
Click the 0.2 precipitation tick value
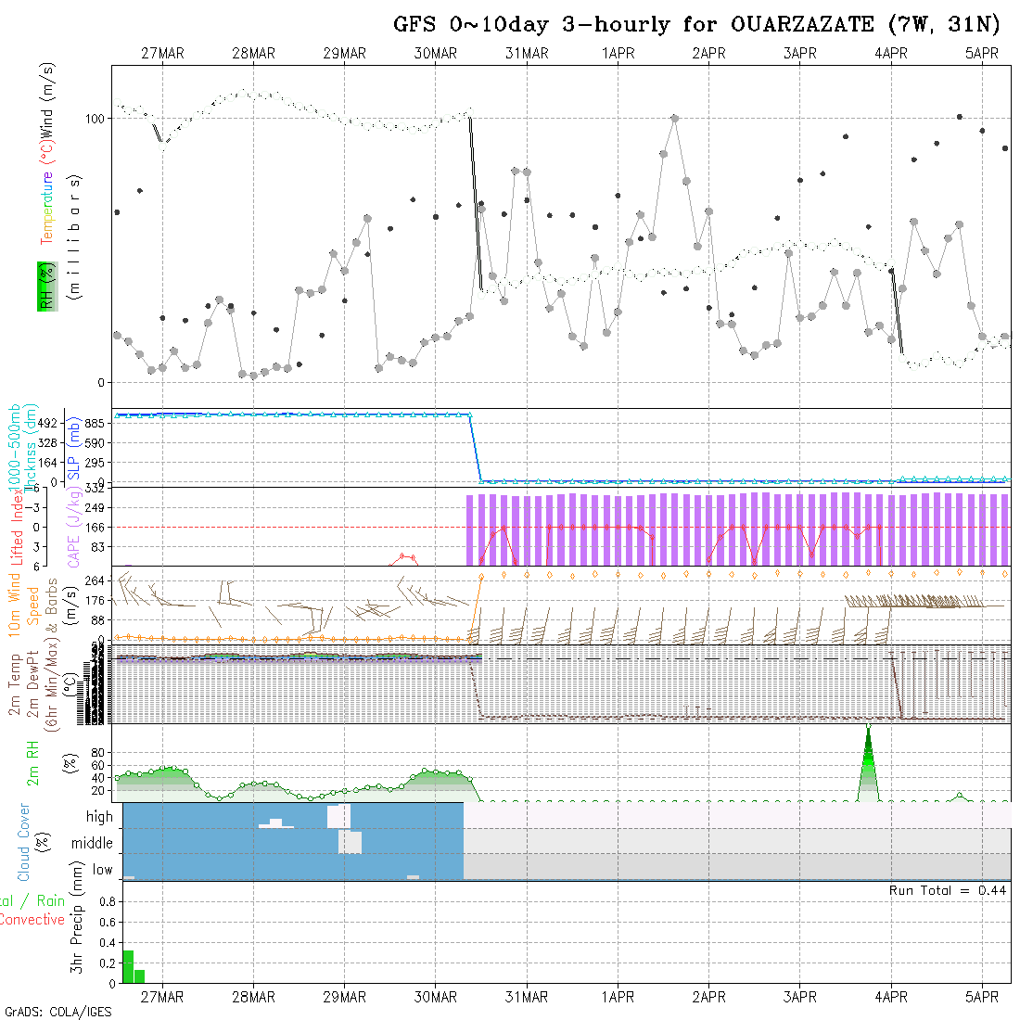pos(108,963)
